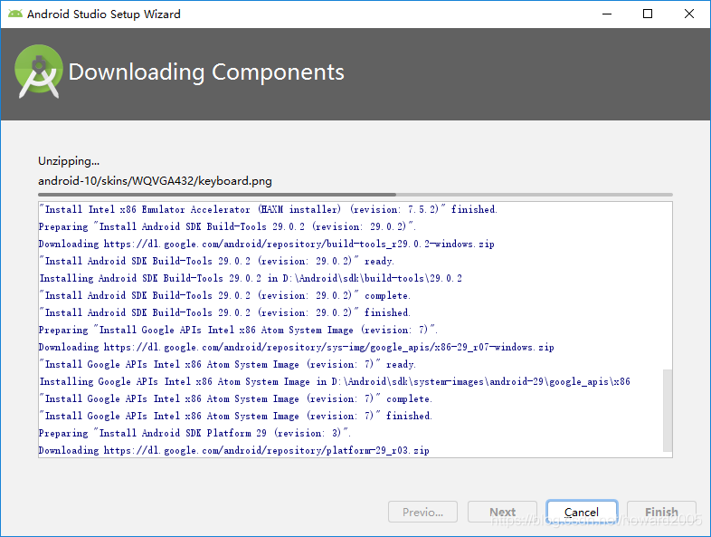Click the Finish button
This screenshot has width=711, height=537.
pos(661,512)
